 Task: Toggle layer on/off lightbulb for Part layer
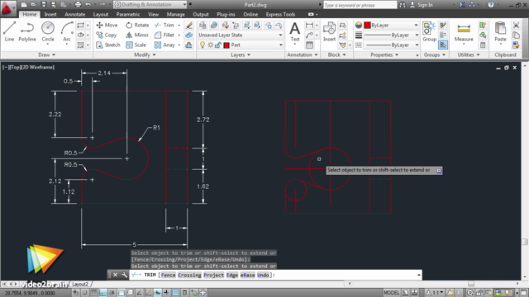(202, 45)
